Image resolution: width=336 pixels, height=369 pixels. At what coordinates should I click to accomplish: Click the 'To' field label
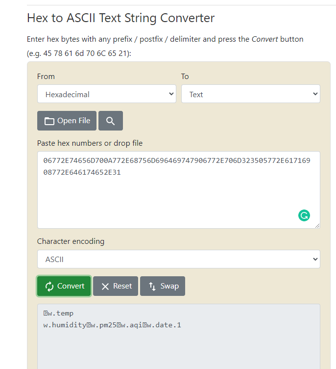[185, 77]
